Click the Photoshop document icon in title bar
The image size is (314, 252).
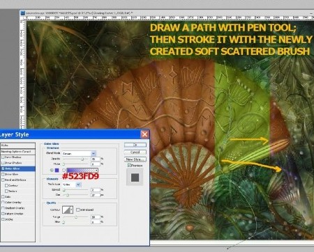pos(23,13)
